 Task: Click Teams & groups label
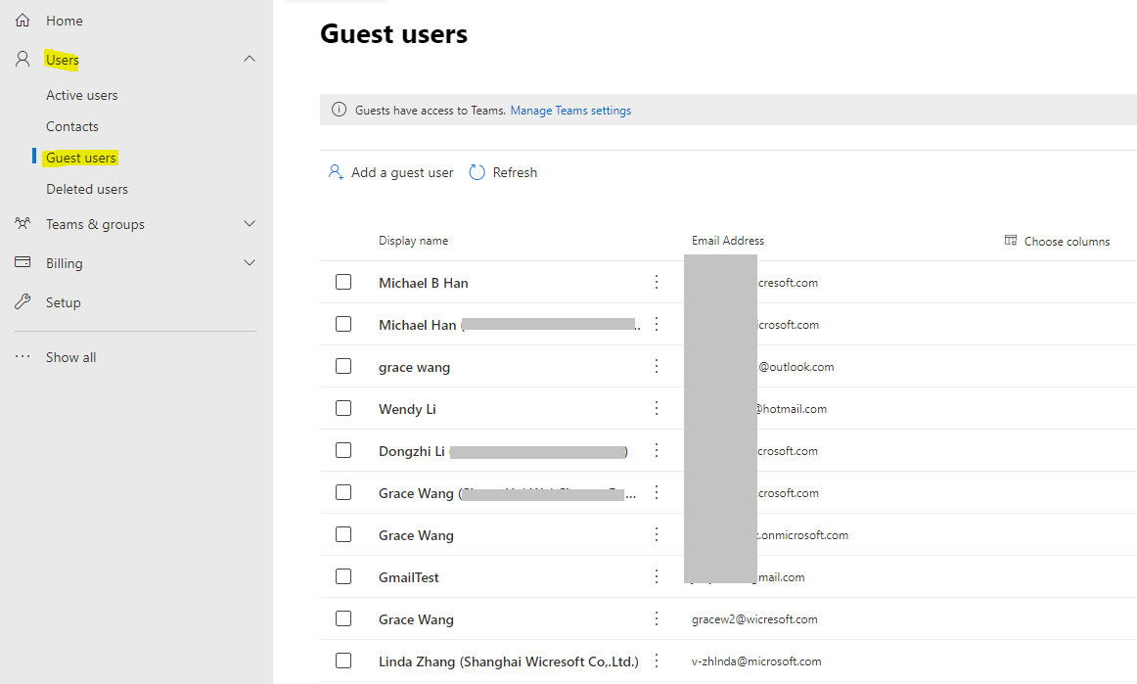pyautogui.click(x=95, y=224)
